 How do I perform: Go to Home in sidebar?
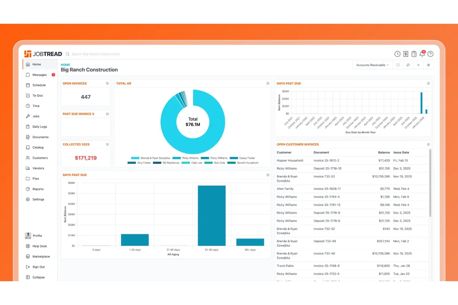coord(40,64)
